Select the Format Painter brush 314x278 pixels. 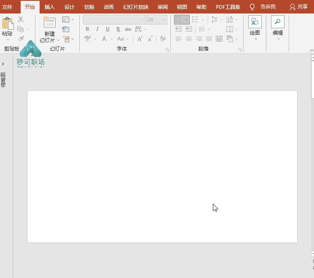point(21,38)
